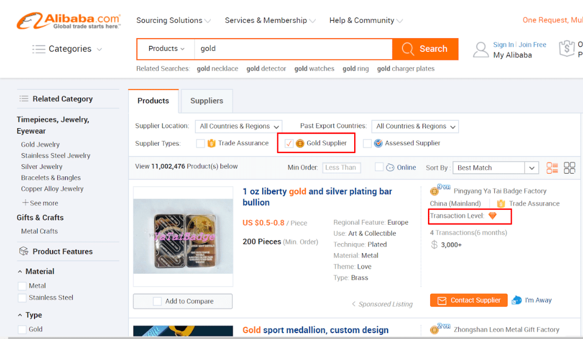Viewport: 583px width, 339px height.
Task: Click the Alibaba.com logo
Action: click(68, 21)
